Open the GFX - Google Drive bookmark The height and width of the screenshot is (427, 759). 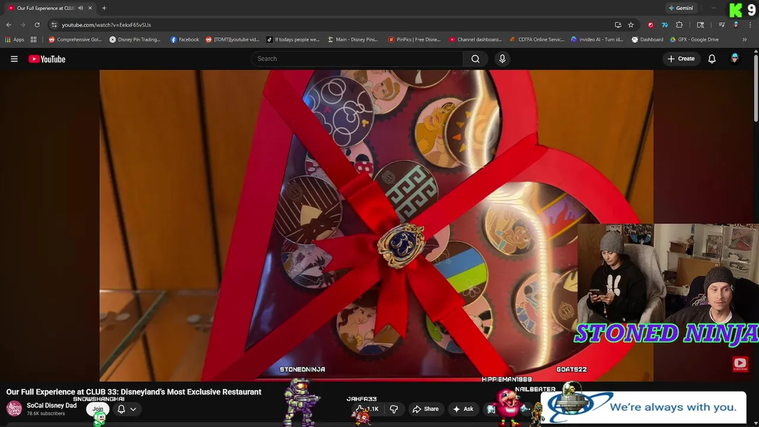[694, 40]
